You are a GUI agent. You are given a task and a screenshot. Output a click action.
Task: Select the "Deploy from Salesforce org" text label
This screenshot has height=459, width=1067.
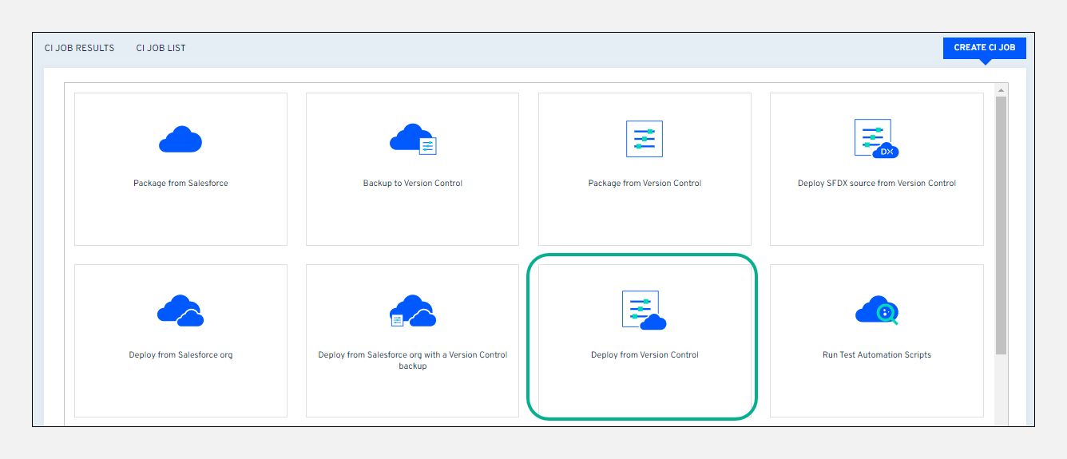coord(180,355)
